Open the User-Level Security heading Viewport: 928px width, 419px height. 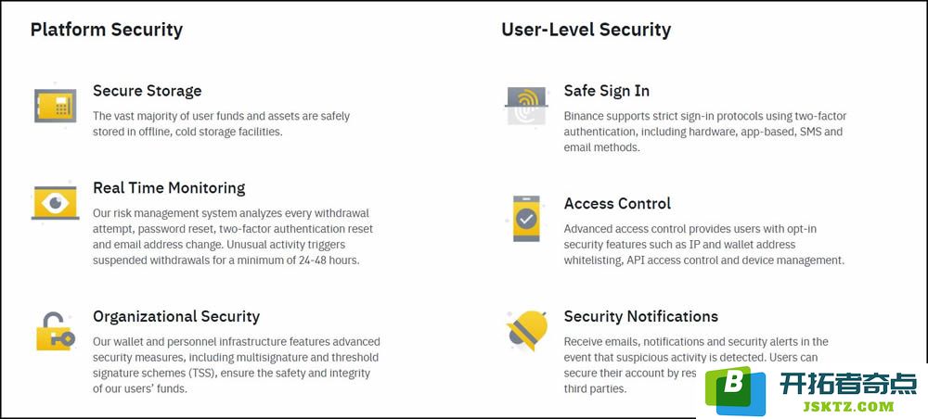click(x=586, y=30)
